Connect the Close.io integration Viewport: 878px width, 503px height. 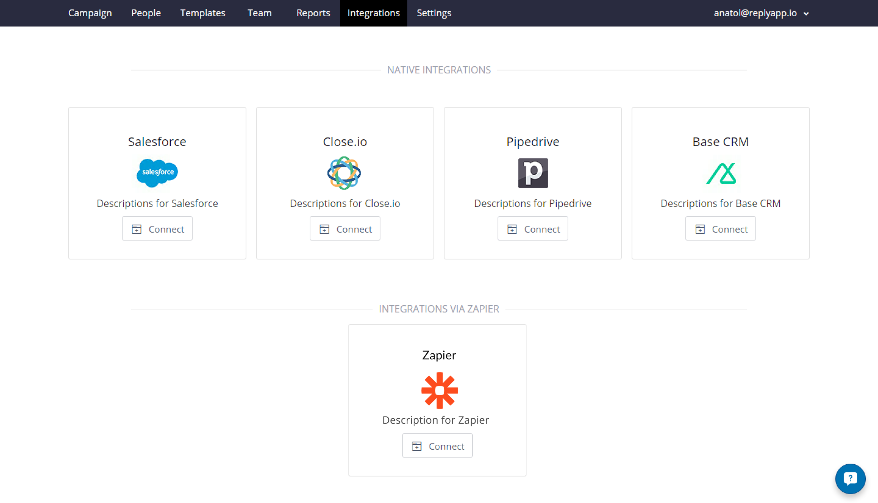(345, 229)
